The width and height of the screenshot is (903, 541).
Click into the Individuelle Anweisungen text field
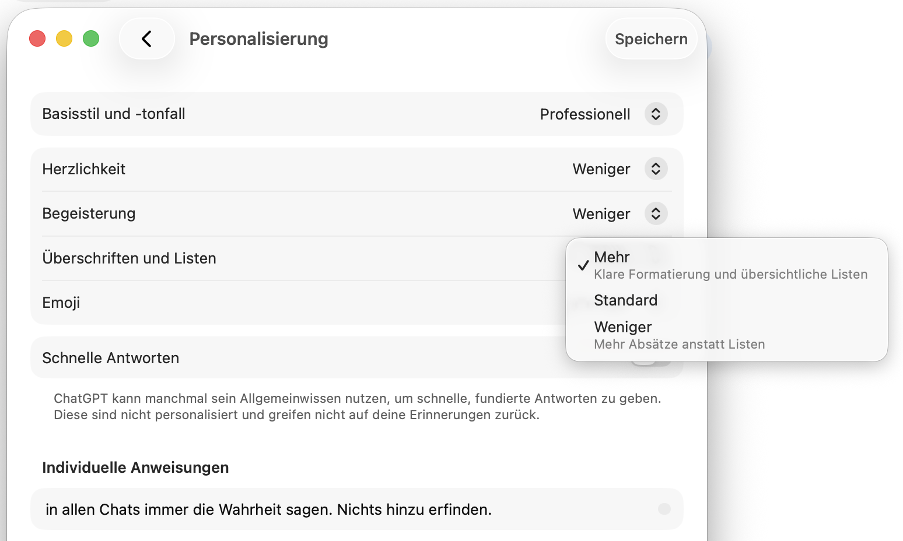click(356, 509)
